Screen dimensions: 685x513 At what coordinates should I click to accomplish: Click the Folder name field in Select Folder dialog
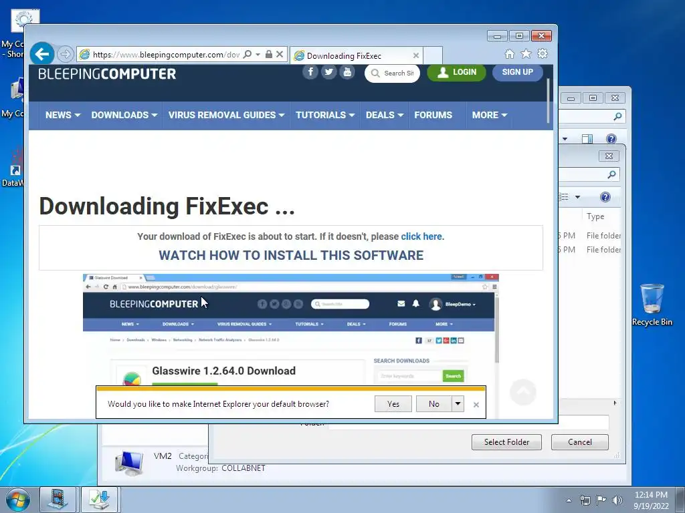click(468, 422)
